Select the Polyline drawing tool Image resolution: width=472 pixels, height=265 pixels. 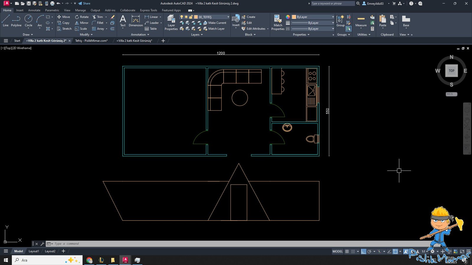[16, 21]
